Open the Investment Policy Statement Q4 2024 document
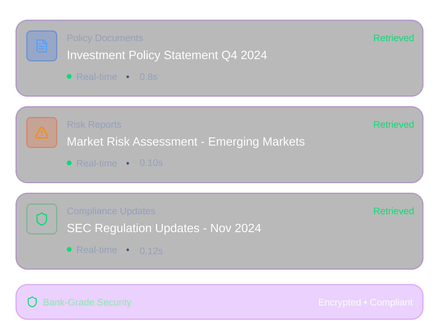This screenshot has width=439, height=321. (167, 55)
